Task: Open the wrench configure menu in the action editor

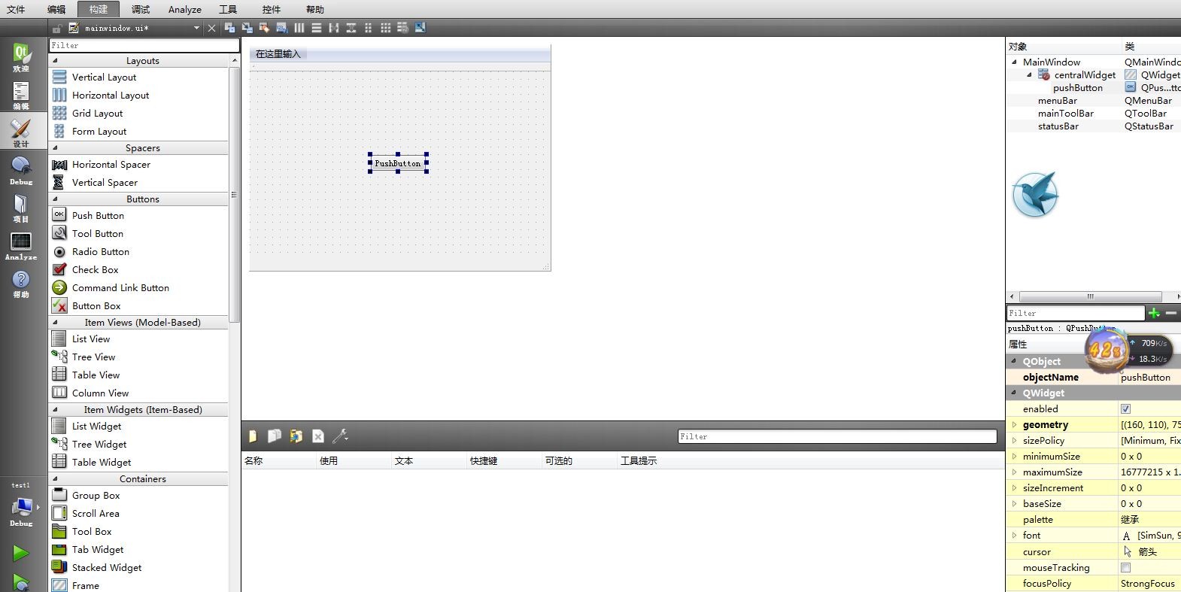Action: [x=340, y=436]
